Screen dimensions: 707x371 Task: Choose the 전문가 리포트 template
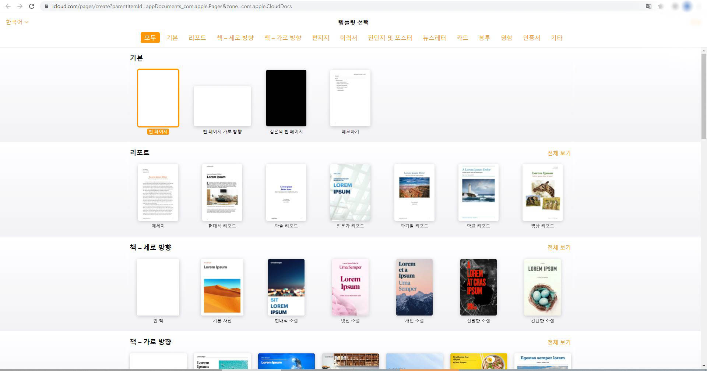click(x=350, y=192)
